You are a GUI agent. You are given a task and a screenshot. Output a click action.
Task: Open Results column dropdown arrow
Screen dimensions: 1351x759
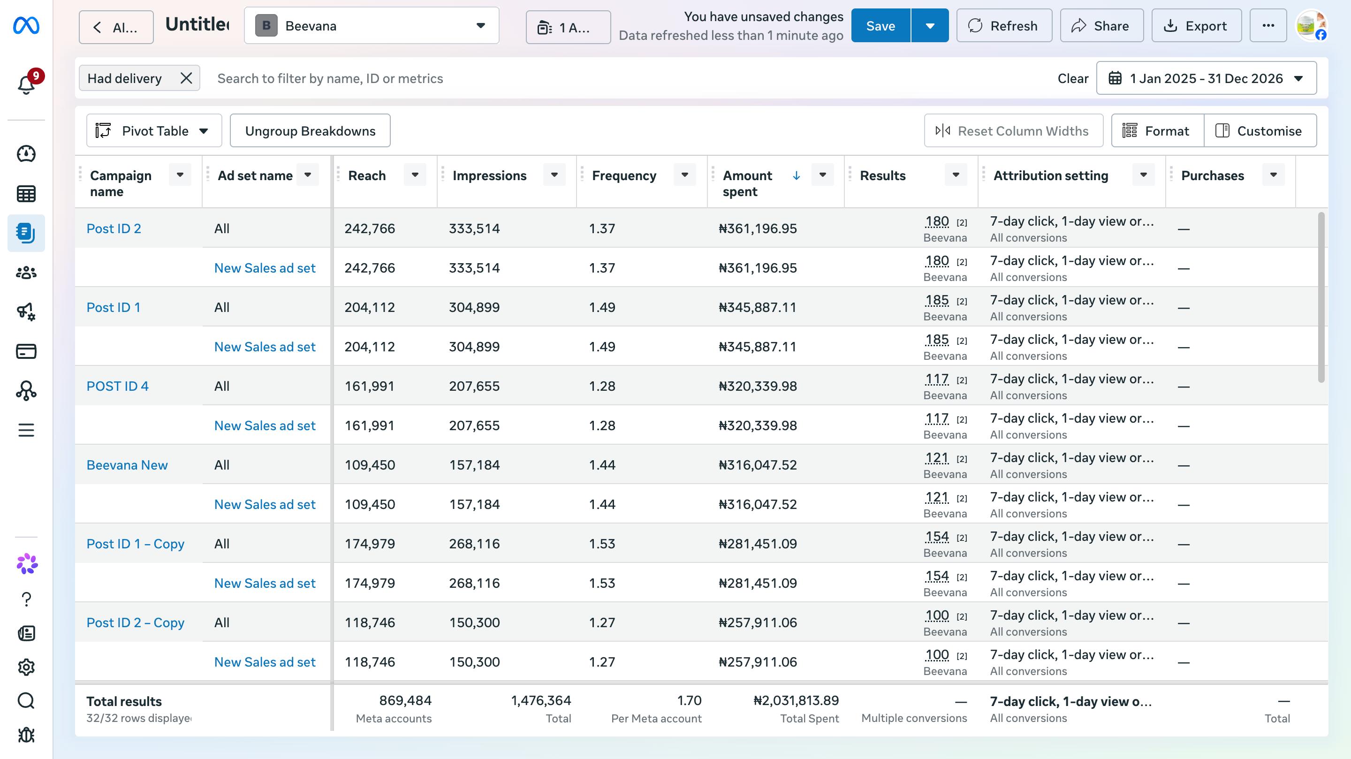(956, 175)
